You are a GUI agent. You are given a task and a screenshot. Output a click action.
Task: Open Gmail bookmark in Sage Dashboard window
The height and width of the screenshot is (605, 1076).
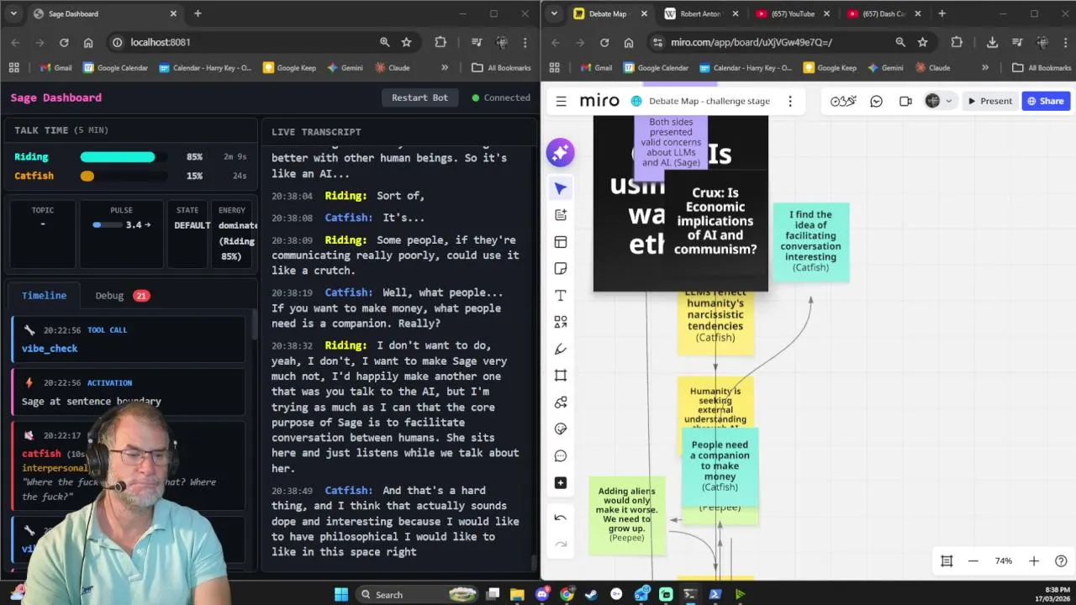click(x=55, y=67)
